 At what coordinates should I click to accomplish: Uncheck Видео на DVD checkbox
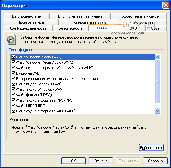[x=13, y=73]
